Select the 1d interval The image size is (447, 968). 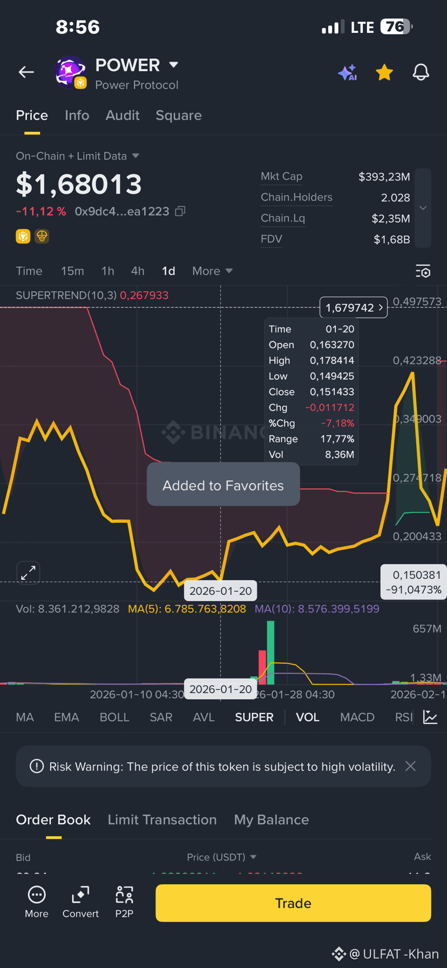168,271
